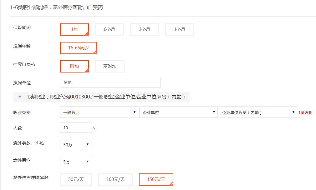This screenshot has height=190, width=316.
Task: Select the 100元/天 hospital allowance
Action: coord(115,179)
